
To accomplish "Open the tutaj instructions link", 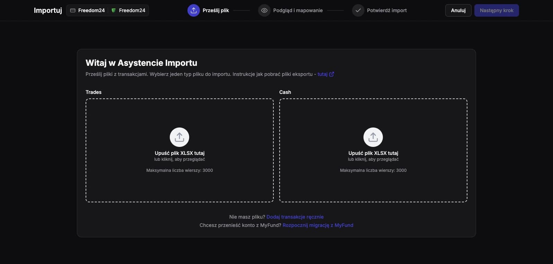I will [x=322, y=74].
